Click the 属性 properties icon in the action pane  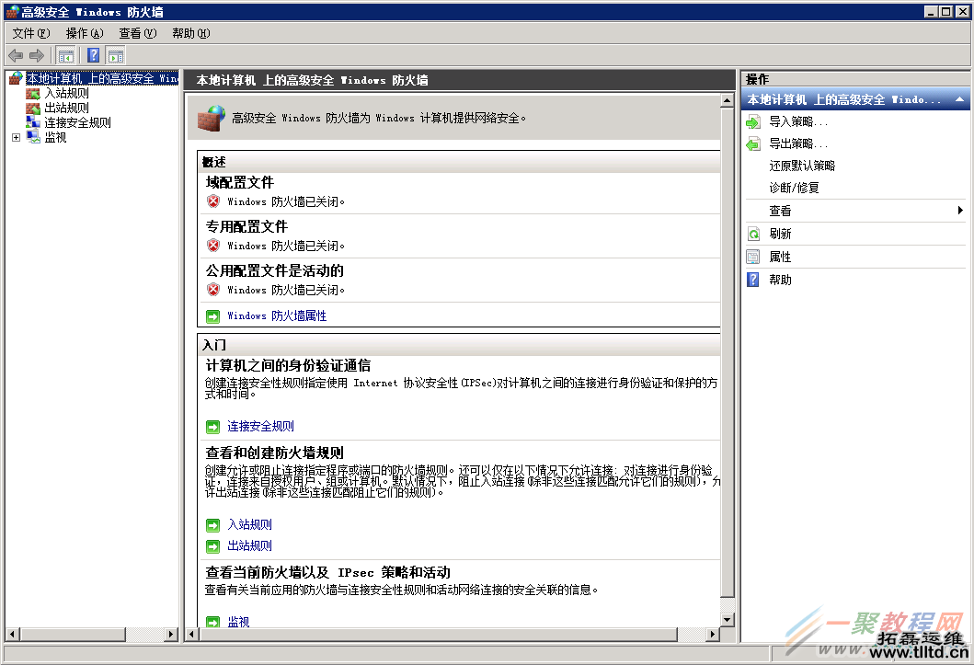pyautogui.click(x=752, y=256)
